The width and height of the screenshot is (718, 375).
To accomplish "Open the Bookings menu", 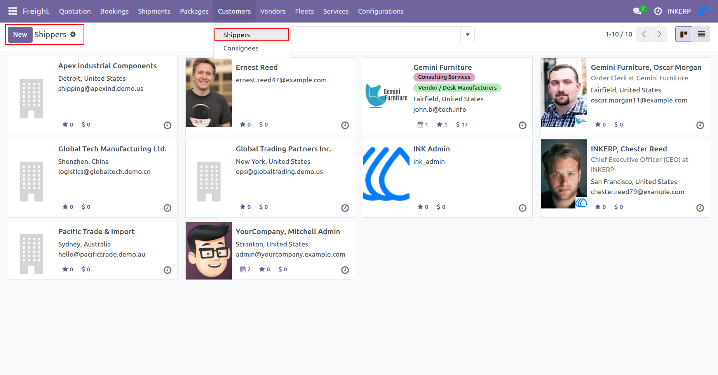I will [x=114, y=11].
